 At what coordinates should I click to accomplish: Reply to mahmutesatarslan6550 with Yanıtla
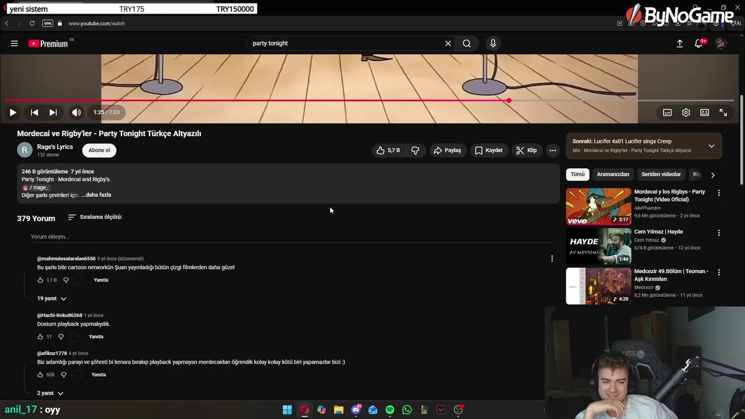click(101, 280)
